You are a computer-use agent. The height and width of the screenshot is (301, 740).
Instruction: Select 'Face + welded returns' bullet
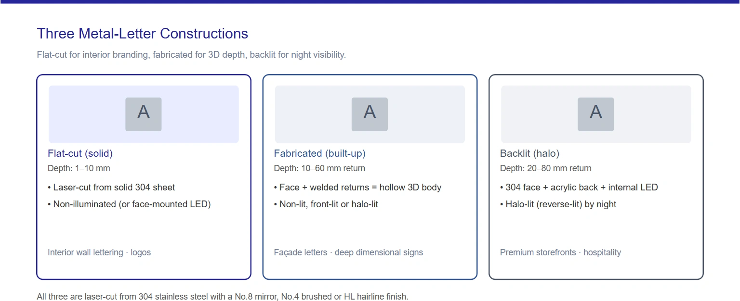click(357, 188)
